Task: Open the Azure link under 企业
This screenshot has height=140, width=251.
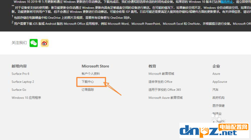Action: pos(216,74)
